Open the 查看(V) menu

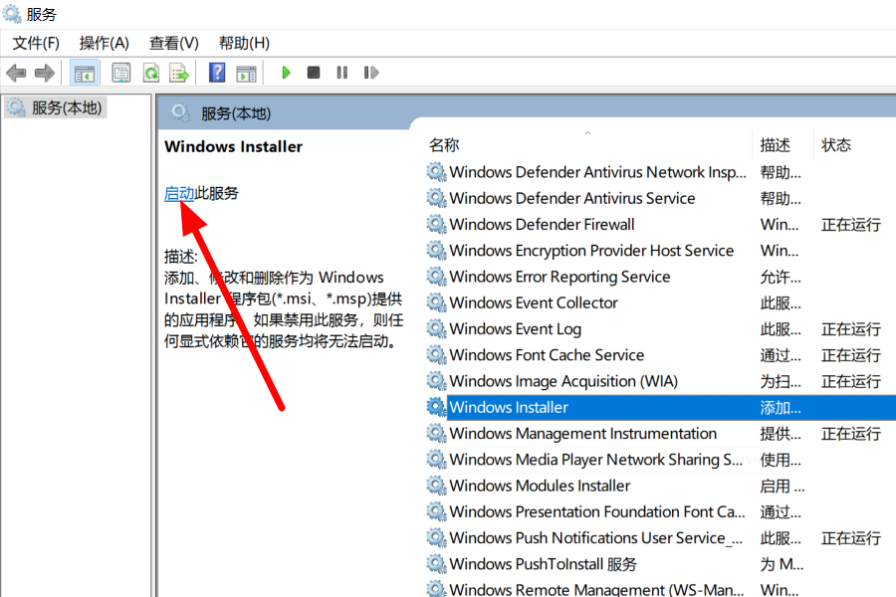pyautogui.click(x=174, y=43)
